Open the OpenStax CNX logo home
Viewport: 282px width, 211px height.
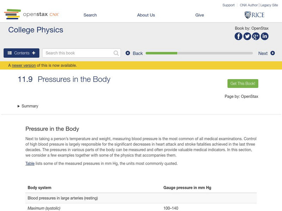pyautogui.click(x=32, y=14)
